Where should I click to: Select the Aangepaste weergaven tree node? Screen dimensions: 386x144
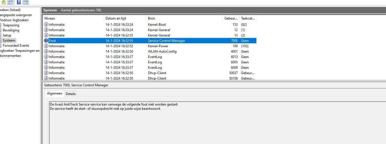[16, 15]
